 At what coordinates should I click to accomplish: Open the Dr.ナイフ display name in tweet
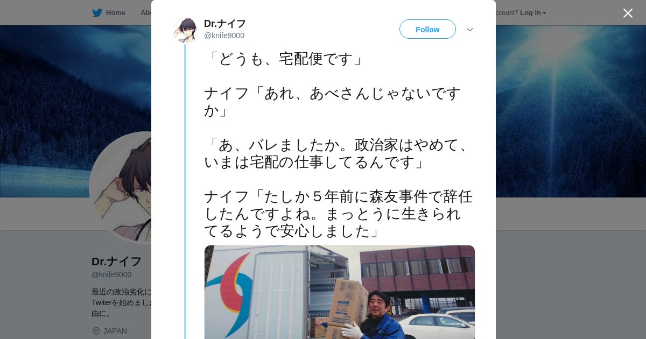[x=225, y=24]
